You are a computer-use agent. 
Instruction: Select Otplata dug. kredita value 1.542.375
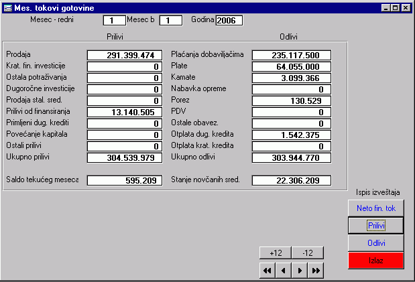click(292, 135)
